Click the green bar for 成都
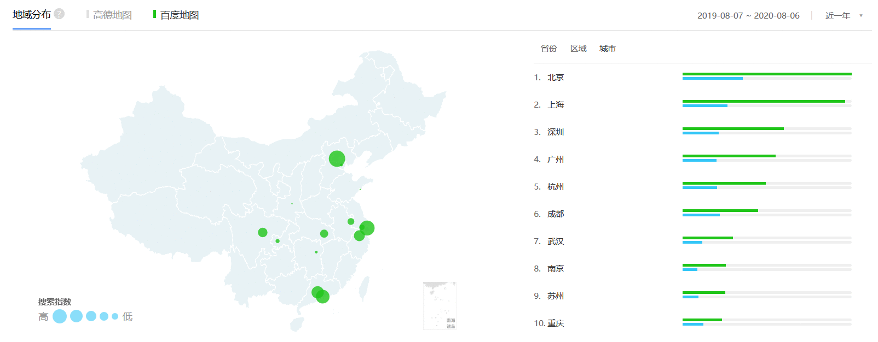Viewport: 878px width, 342px height. point(720,210)
